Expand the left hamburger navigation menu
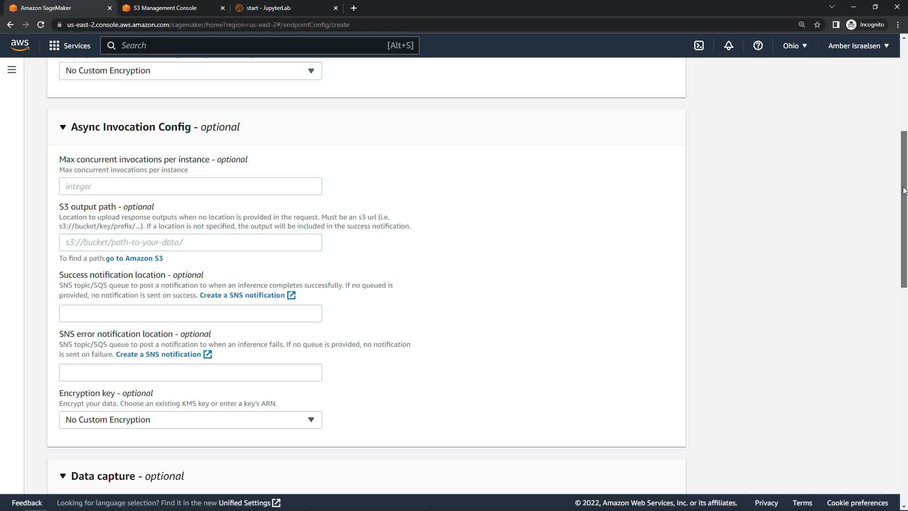Screen dimensions: 908x511 (x=12, y=70)
